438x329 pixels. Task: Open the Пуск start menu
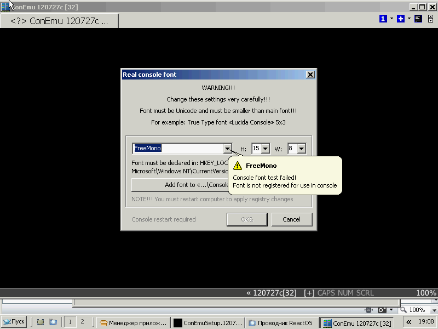point(14,322)
